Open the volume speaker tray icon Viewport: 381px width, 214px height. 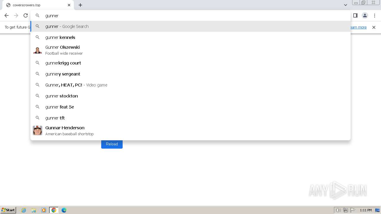coord(338,210)
